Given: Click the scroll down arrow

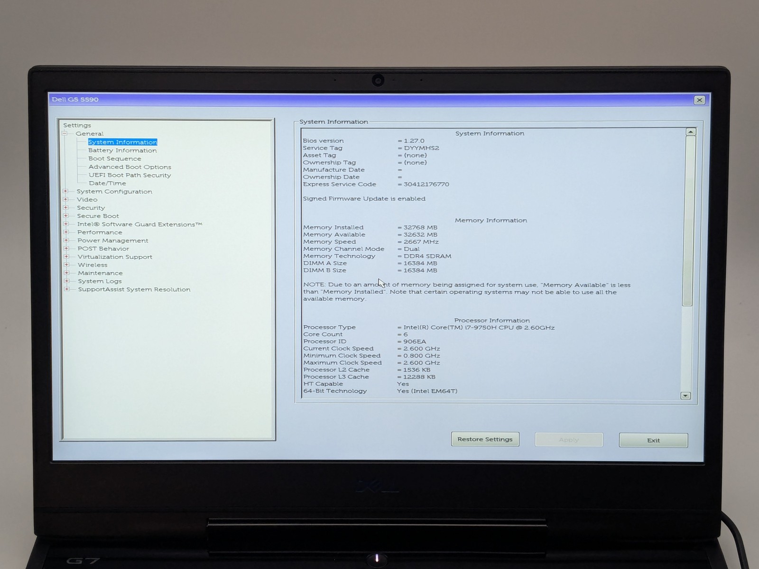Looking at the screenshot, I should [685, 395].
